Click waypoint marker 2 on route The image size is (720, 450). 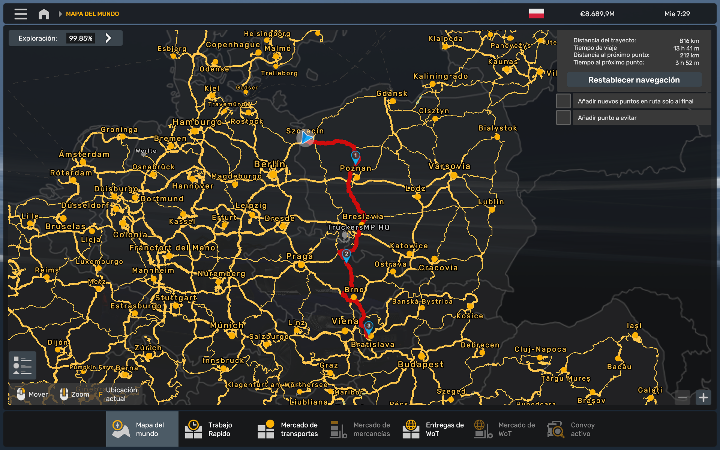tap(346, 255)
